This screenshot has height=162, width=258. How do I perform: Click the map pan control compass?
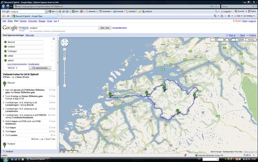[x=64, y=43]
